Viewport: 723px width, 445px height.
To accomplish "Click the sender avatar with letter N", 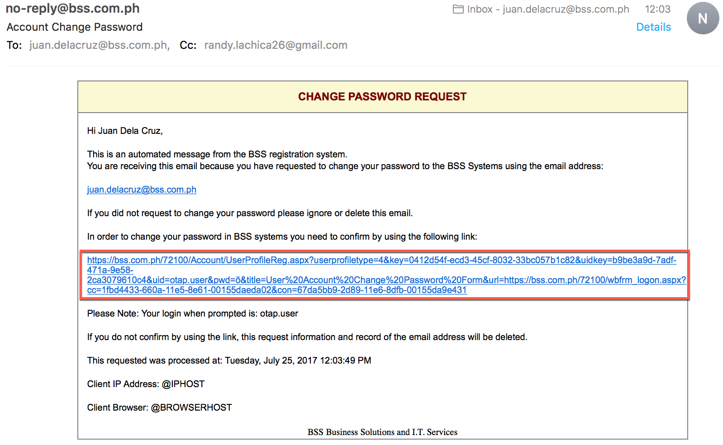I will (702, 18).
